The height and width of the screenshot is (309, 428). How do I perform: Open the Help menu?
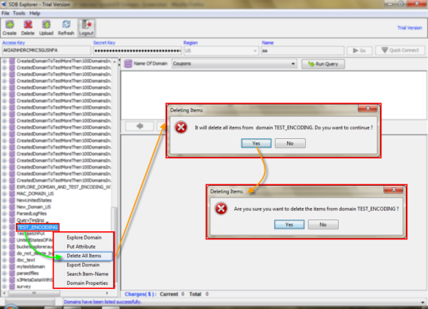point(34,13)
